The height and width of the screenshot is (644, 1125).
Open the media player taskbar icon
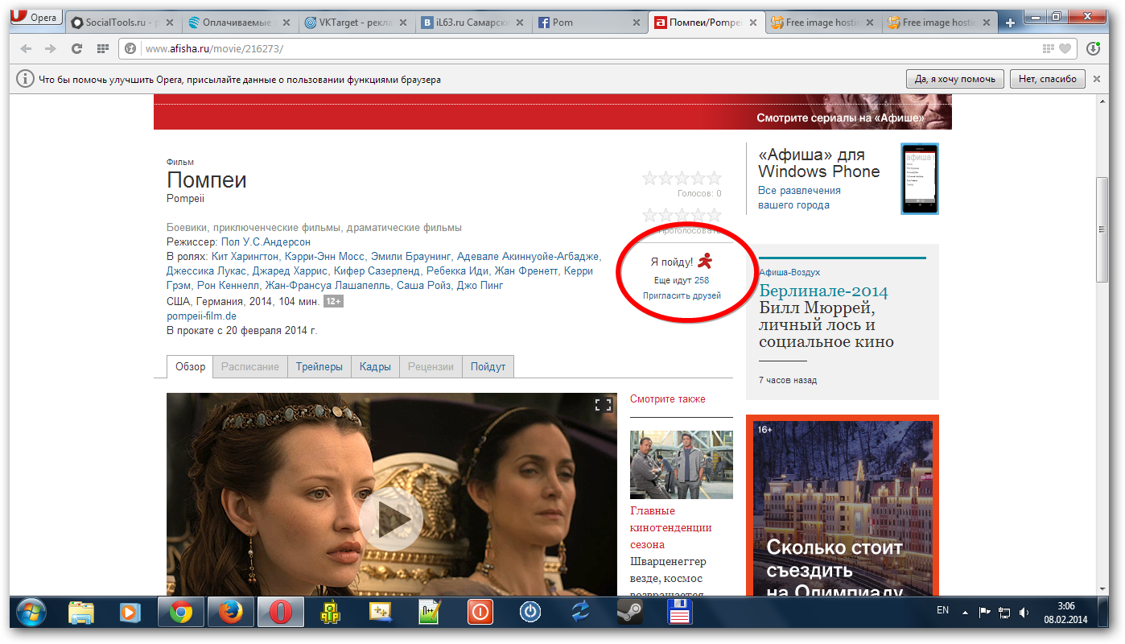coord(129,613)
